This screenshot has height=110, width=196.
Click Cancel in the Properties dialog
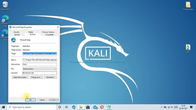pos(42,100)
